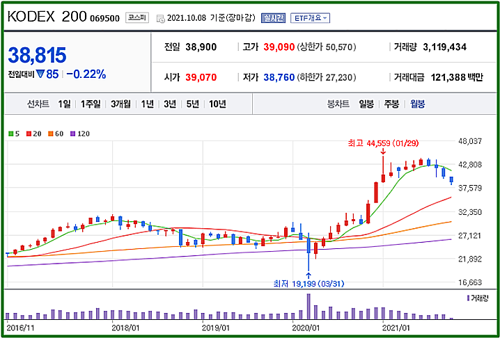Click the red 20 moving average swatch
The width and height of the screenshot is (500, 338).
(x=29, y=134)
